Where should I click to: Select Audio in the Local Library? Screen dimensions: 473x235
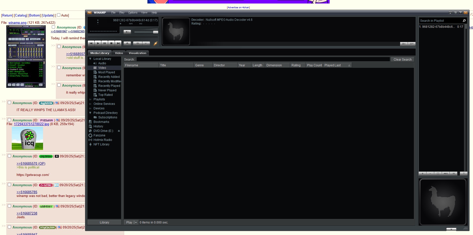tap(102, 63)
